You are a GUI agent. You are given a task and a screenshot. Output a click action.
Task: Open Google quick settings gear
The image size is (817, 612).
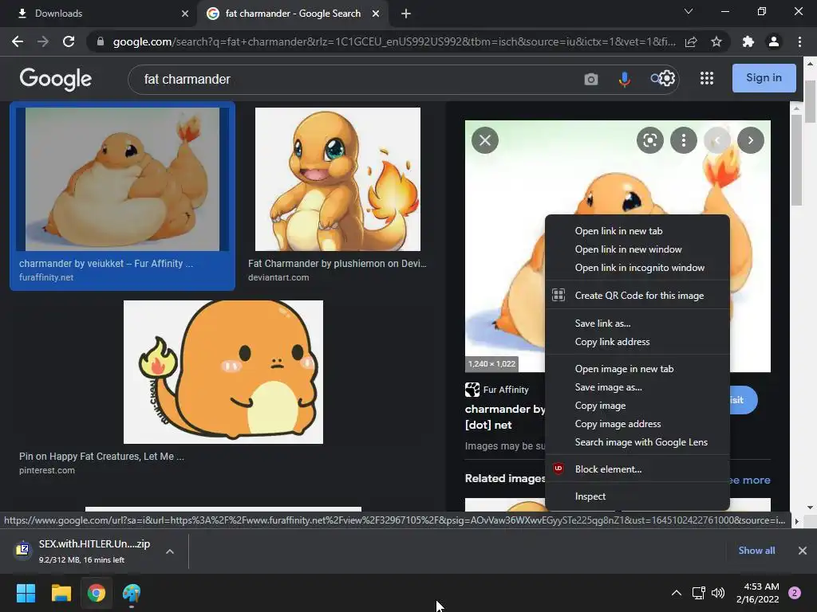tap(667, 79)
